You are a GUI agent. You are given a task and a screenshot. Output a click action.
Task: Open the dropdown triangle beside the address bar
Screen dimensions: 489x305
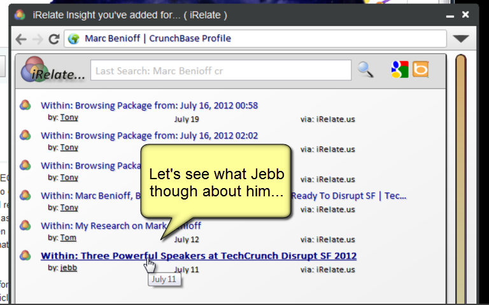point(461,39)
